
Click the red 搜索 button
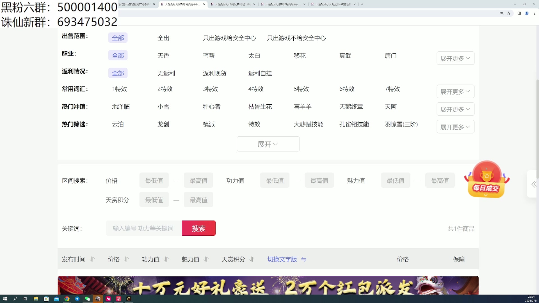pos(198,228)
